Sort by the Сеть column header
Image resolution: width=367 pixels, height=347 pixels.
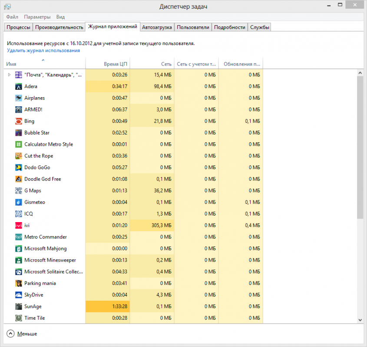[x=152, y=64]
